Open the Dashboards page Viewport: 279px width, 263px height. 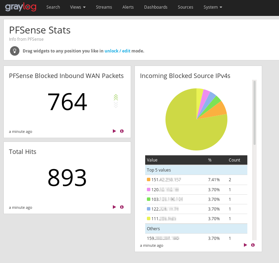coord(155,7)
